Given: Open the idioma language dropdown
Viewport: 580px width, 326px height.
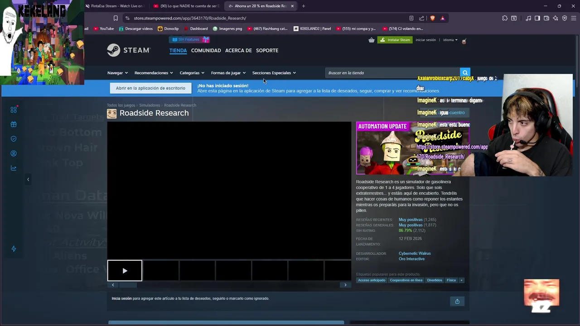Looking at the screenshot, I should (450, 40).
